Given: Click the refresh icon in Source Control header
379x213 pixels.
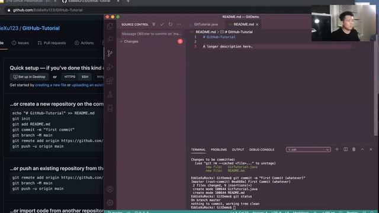Looking at the screenshot, I should pyautogui.click(x=171, y=24).
